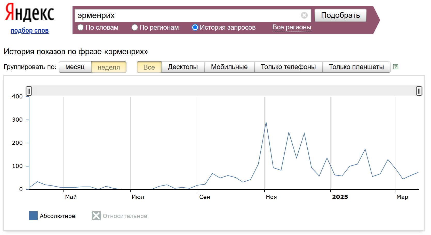Toggle the Абсолютное blue legend square
Image resolution: width=431 pixels, height=235 pixels.
pyautogui.click(x=33, y=216)
